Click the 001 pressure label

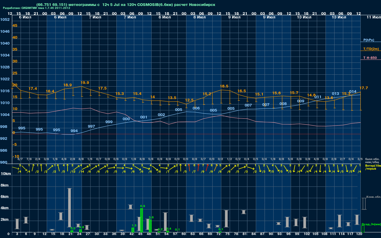click(x=144, y=117)
